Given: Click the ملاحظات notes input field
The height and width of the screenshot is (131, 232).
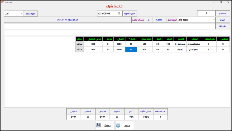Looking at the screenshot, I should 110,26.
